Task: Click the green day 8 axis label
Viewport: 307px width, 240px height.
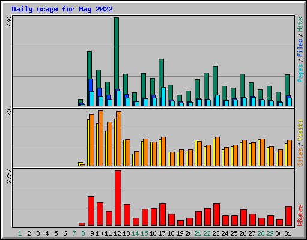Action: 83,233
